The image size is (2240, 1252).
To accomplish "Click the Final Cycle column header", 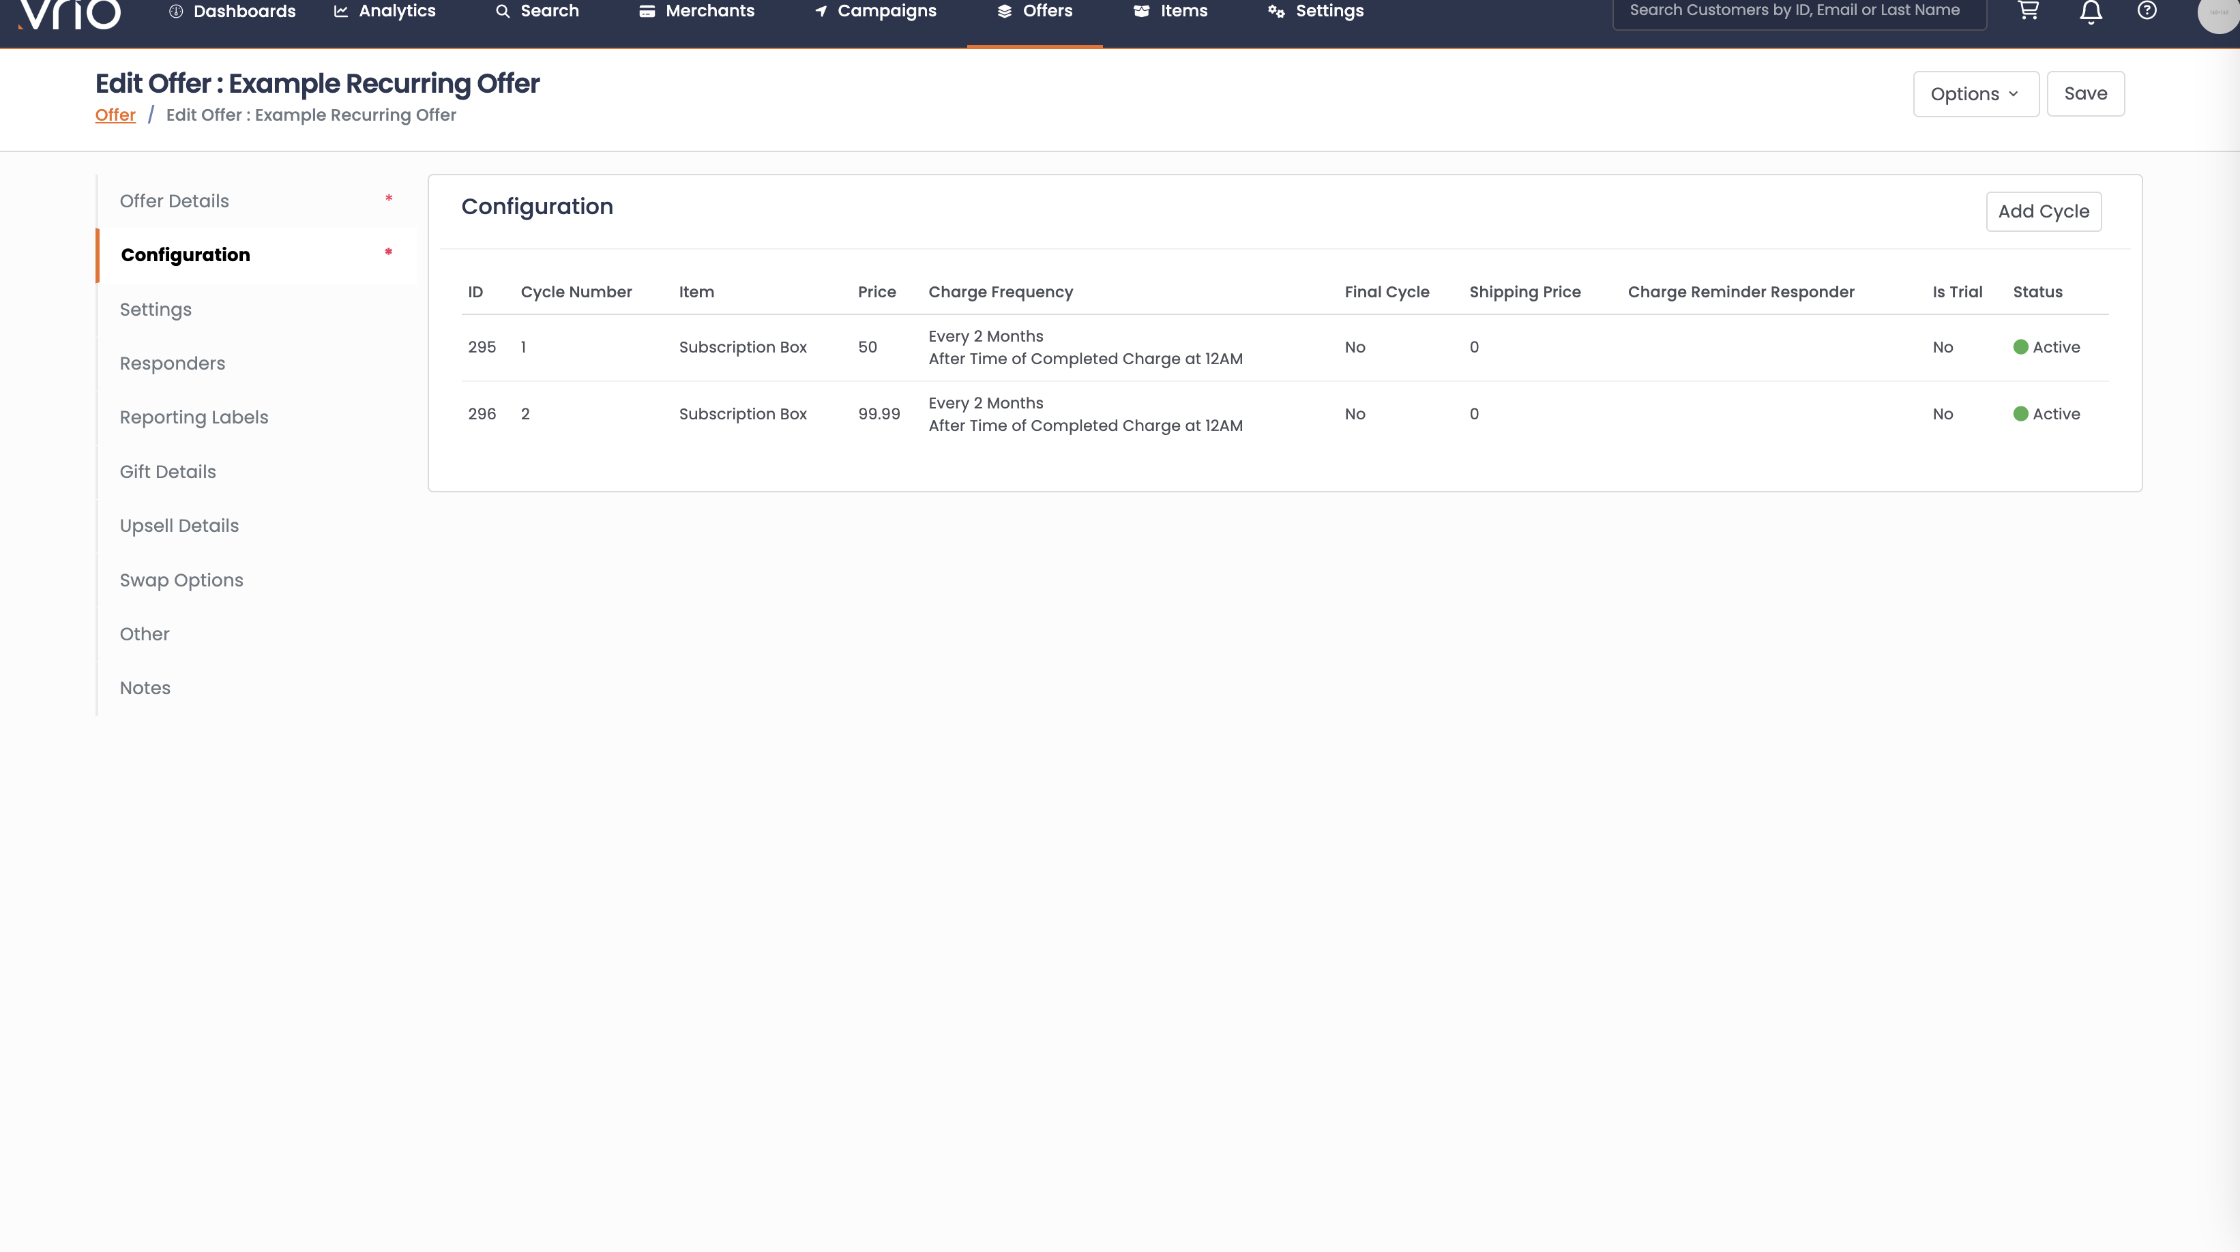I will [1387, 292].
